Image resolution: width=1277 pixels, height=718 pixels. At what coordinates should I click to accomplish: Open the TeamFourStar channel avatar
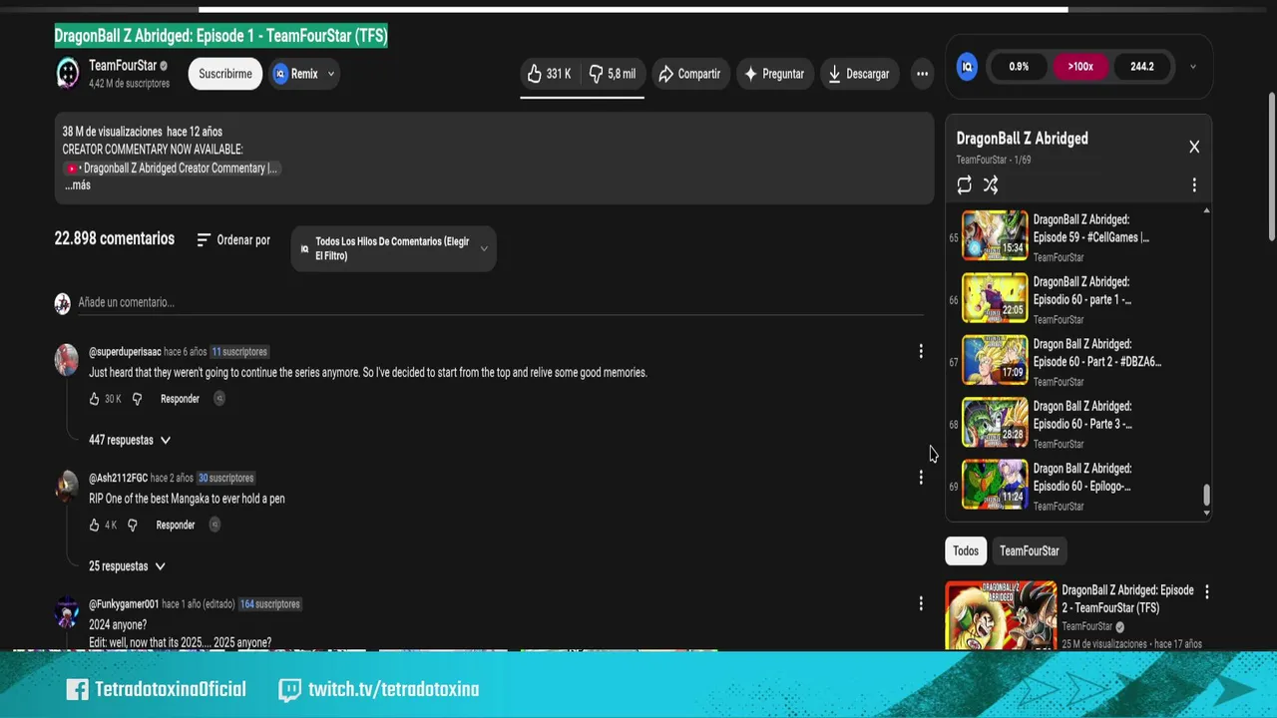pyautogui.click(x=67, y=74)
